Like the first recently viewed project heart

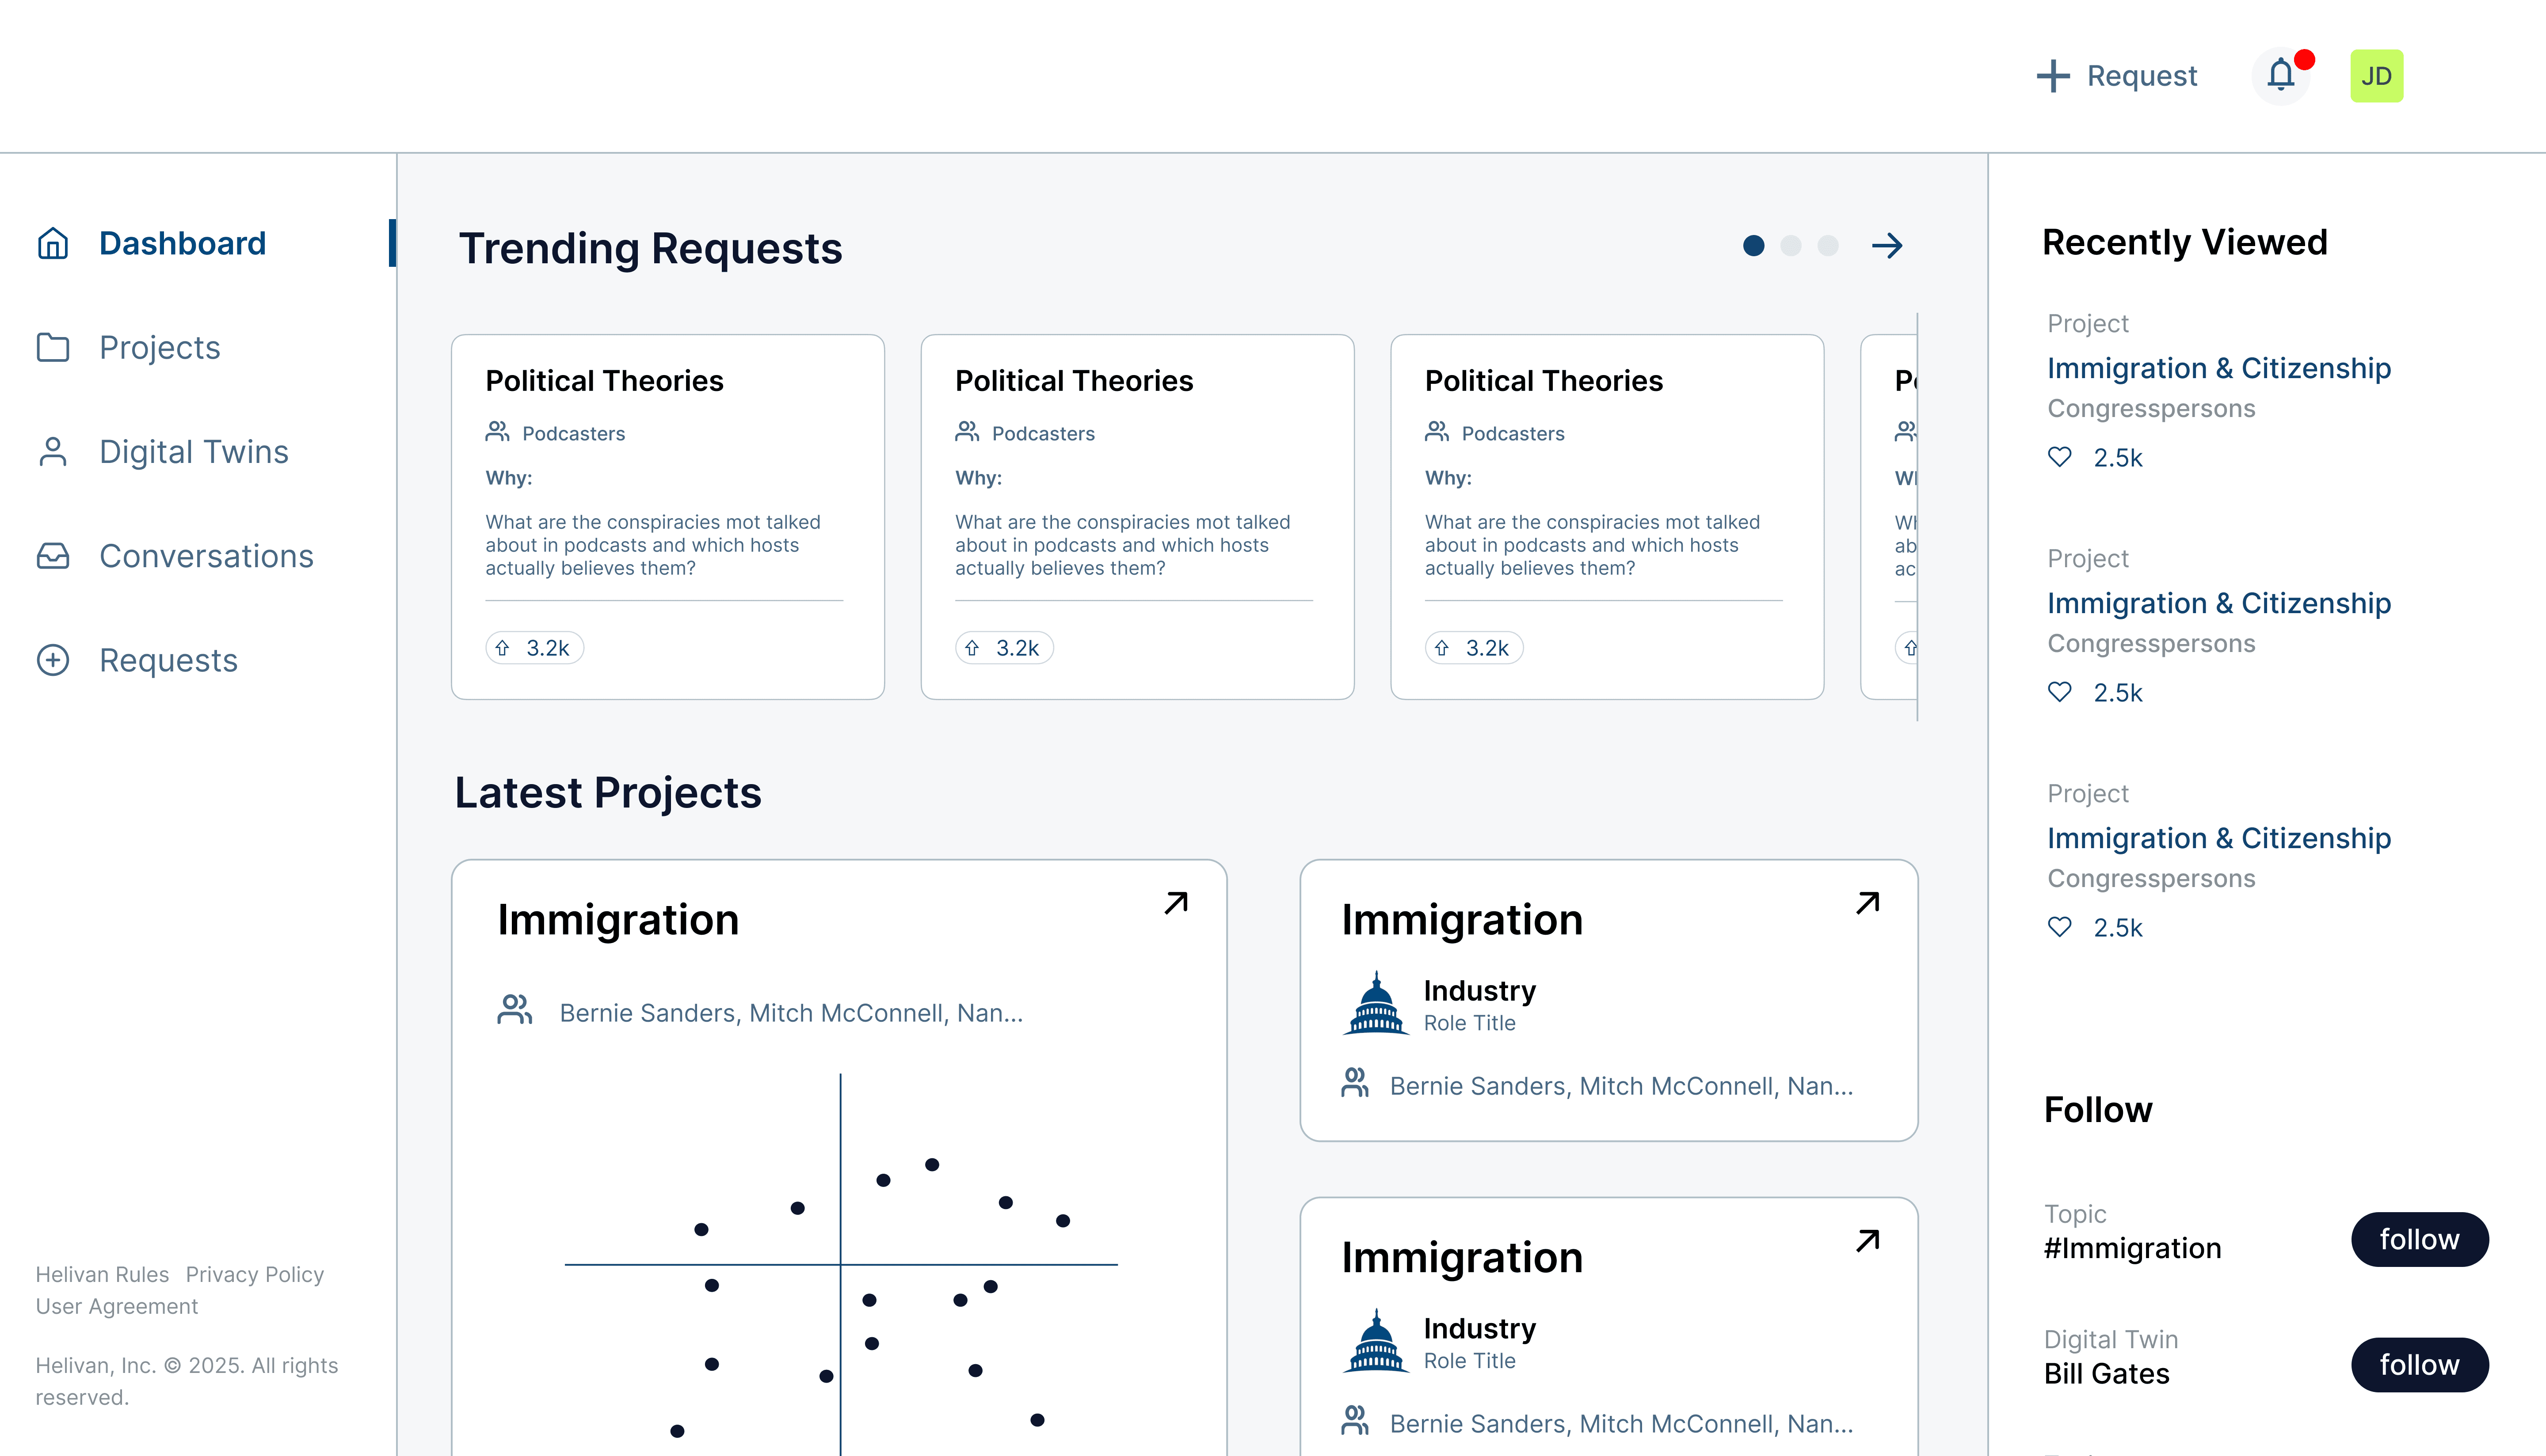click(2060, 457)
